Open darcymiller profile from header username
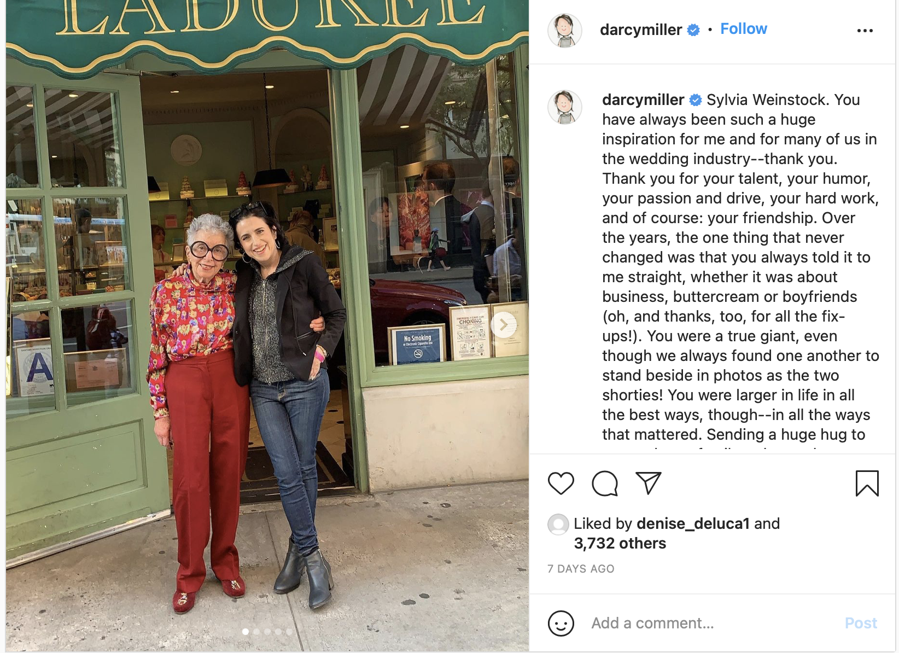 pos(641,30)
